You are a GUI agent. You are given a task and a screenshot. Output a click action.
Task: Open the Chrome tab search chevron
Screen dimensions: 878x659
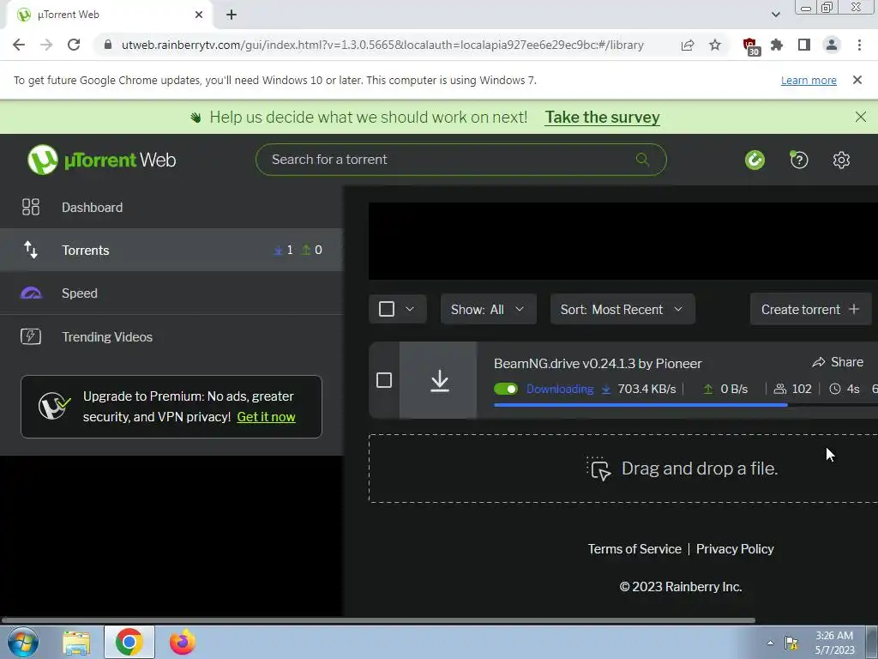(x=775, y=15)
